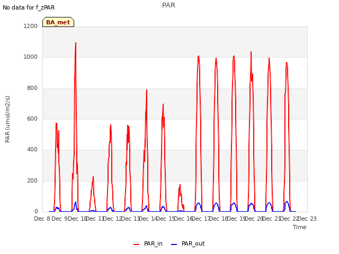
Task: Click the BA_met annotation label
Action: coord(58,22)
